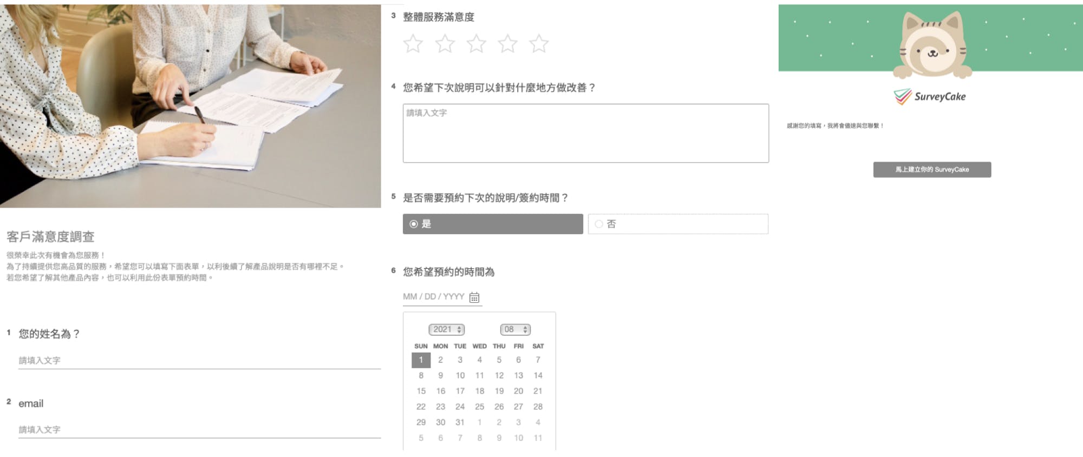Pick August 18 on the calendar
This screenshot has height=457, width=1083.
click(479, 391)
